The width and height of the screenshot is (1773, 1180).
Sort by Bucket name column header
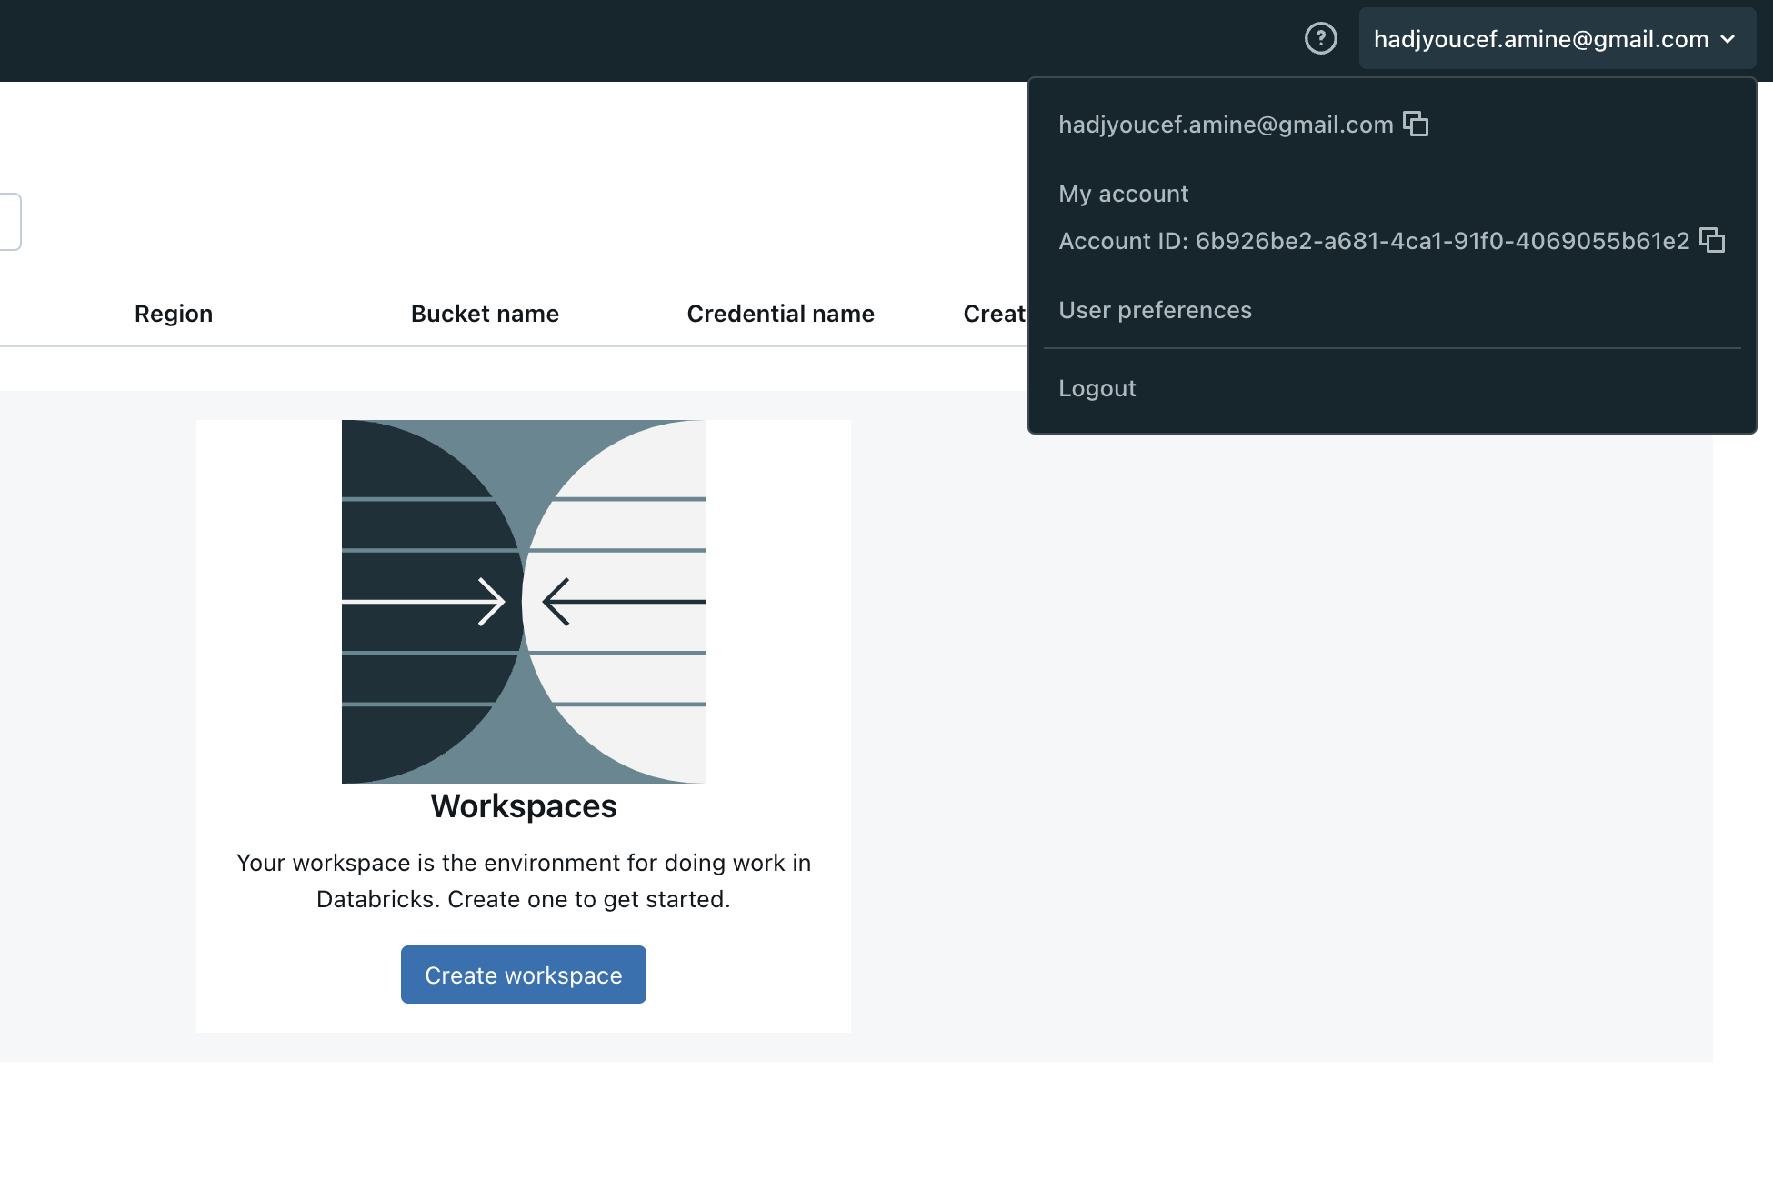click(x=485, y=314)
